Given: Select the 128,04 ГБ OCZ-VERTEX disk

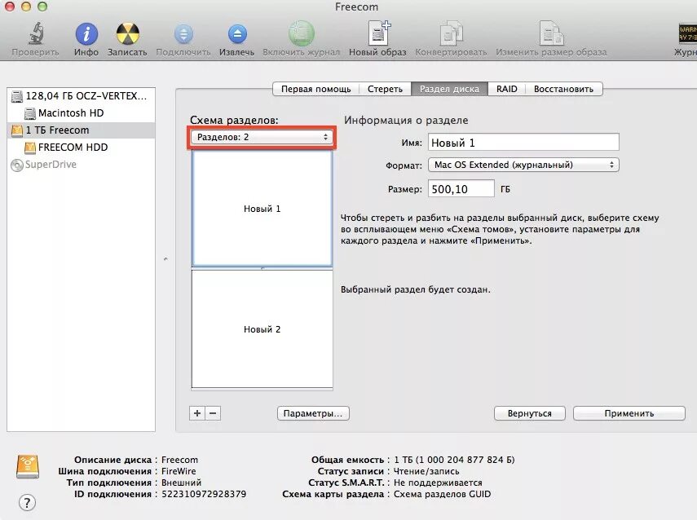Looking at the screenshot, I should tap(81, 96).
